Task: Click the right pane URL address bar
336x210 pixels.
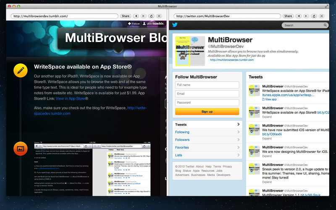Action: point(227,16)
